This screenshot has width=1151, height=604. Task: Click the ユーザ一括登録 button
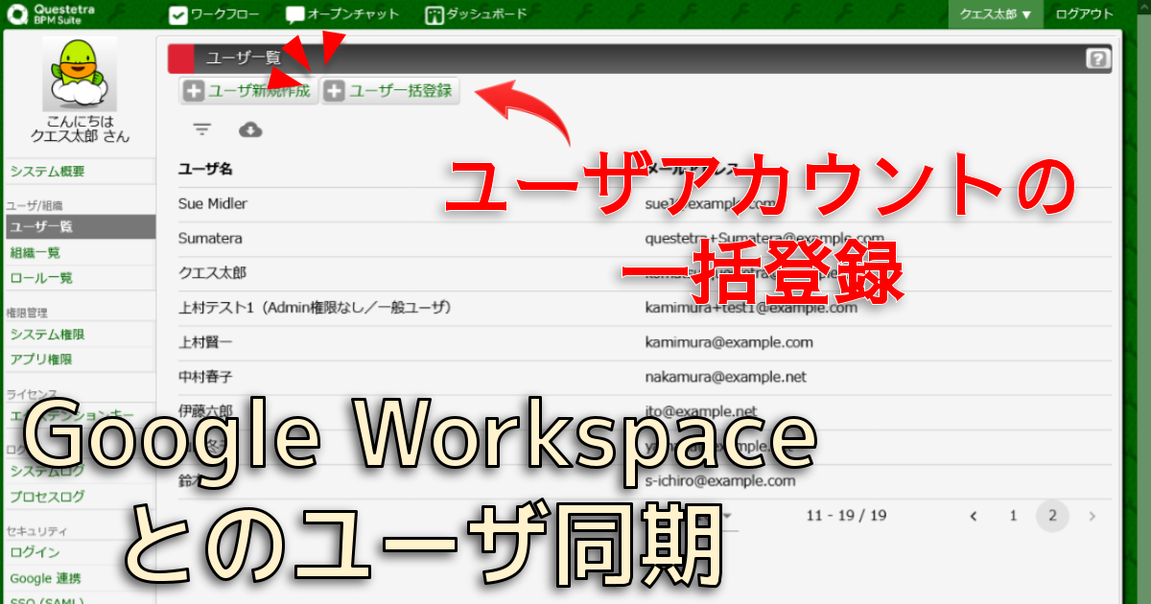coord(390,91)
